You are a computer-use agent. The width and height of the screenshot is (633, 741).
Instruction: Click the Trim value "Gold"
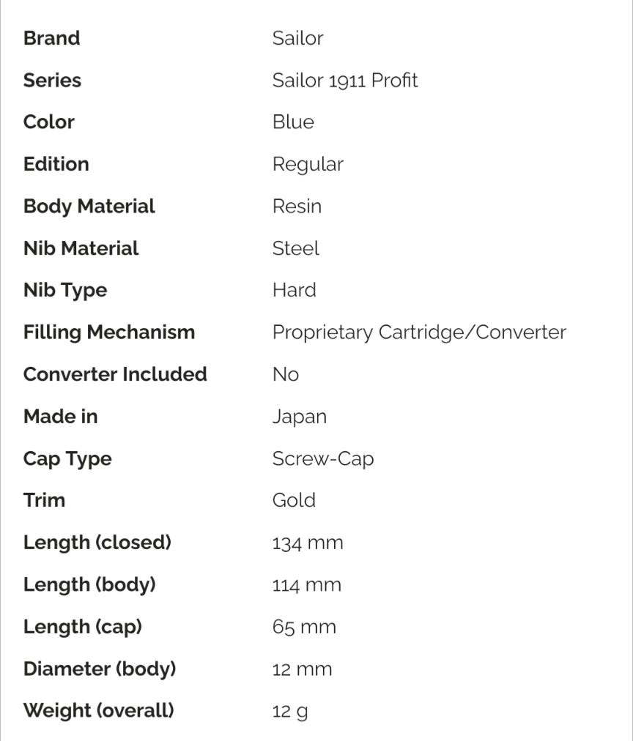coord(294,500)
